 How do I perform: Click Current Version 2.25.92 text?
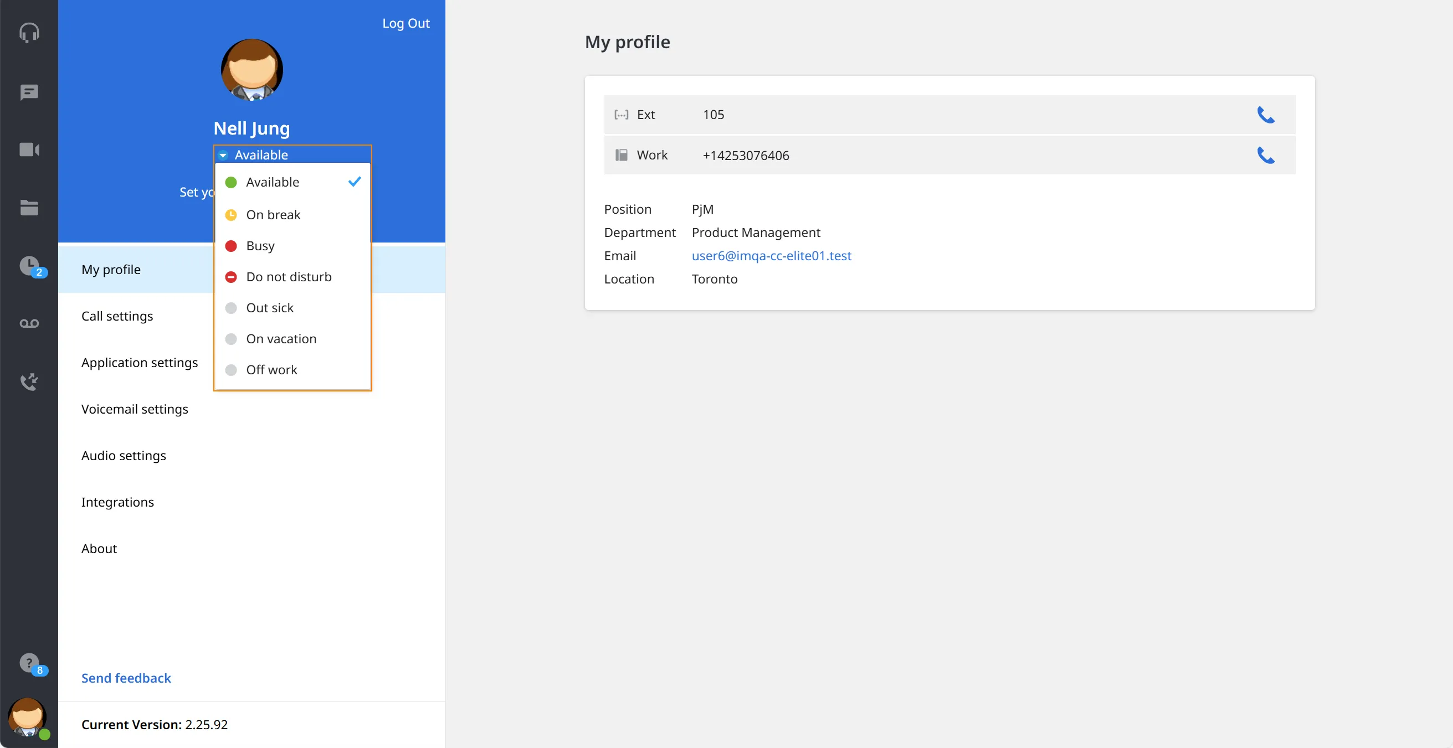[x=155, y=725]
